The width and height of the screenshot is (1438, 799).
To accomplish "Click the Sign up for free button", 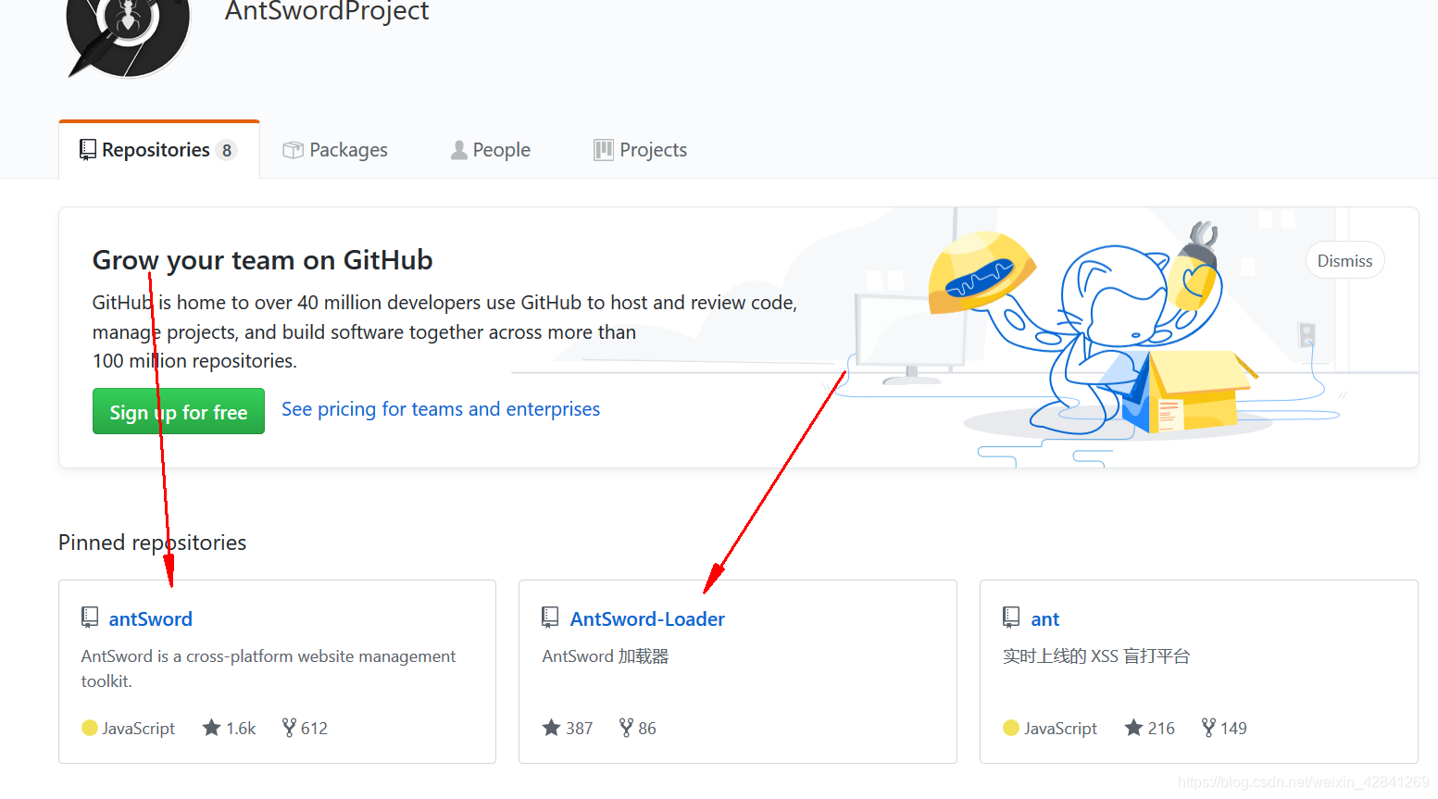I will (x=179, y=412).
